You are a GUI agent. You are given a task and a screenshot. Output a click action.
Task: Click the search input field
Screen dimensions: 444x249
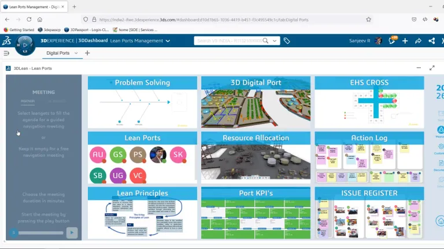point(229,41)
